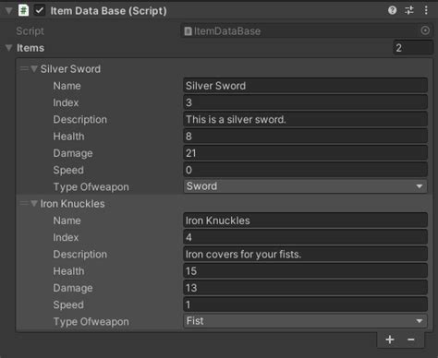Image resolution: width=438 pixels, height=358 pixels.
Task: Click Silver Sword 'Health' label
Action: pyautogui.click(x=68, y=137)
